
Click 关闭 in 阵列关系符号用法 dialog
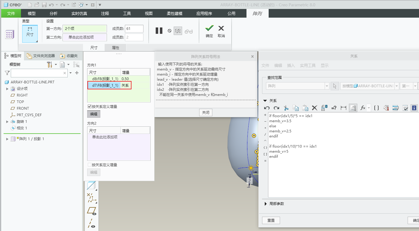pos(206,112)
